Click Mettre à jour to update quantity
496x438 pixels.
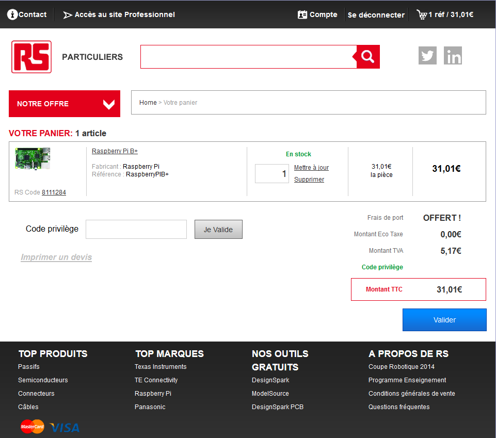coord(312,168)
